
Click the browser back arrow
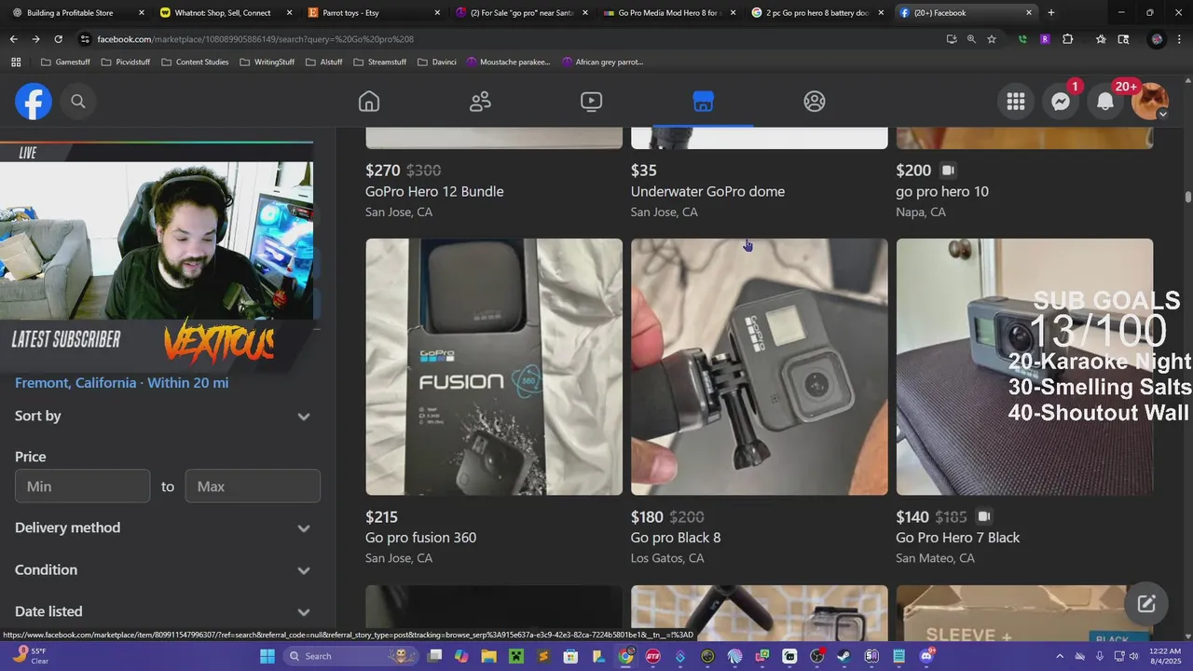[x=13, y=39]
